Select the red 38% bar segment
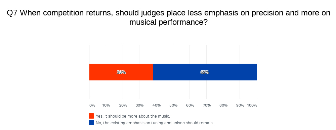 pyautogui.click(x=121, y=72)
